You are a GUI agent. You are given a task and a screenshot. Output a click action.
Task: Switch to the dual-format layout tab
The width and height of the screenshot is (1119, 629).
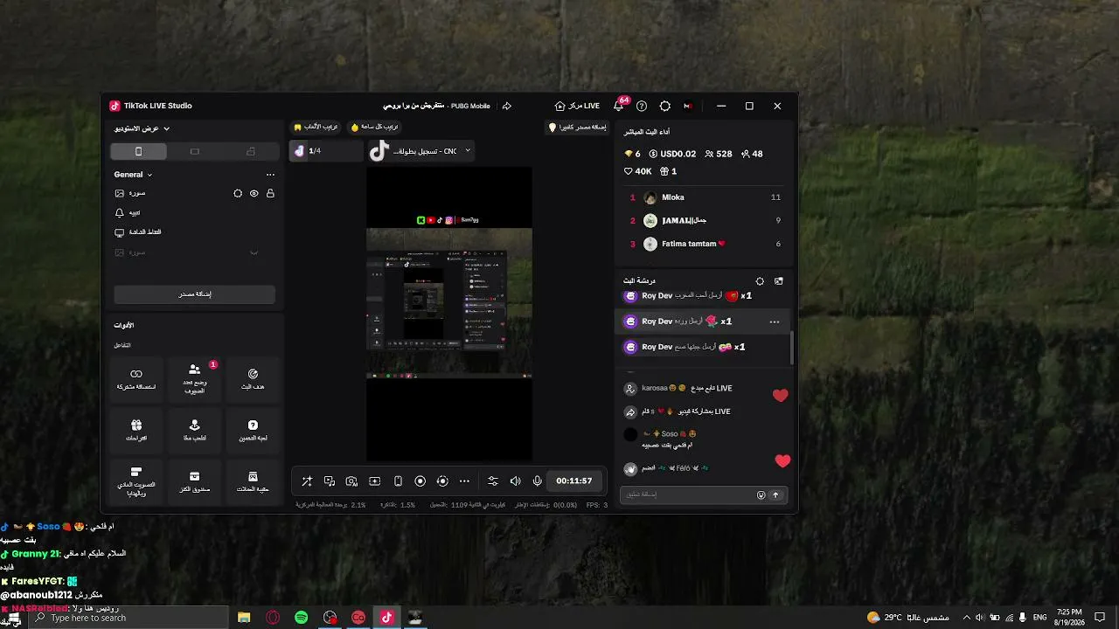point(250,151)
